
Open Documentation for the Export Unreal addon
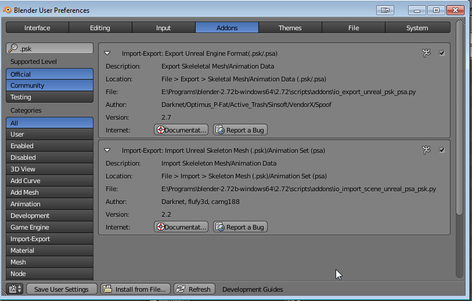click(181, 130)
